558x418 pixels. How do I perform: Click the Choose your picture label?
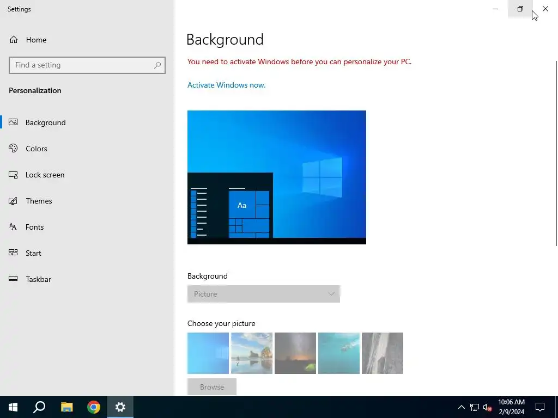(x=221, y=323)
